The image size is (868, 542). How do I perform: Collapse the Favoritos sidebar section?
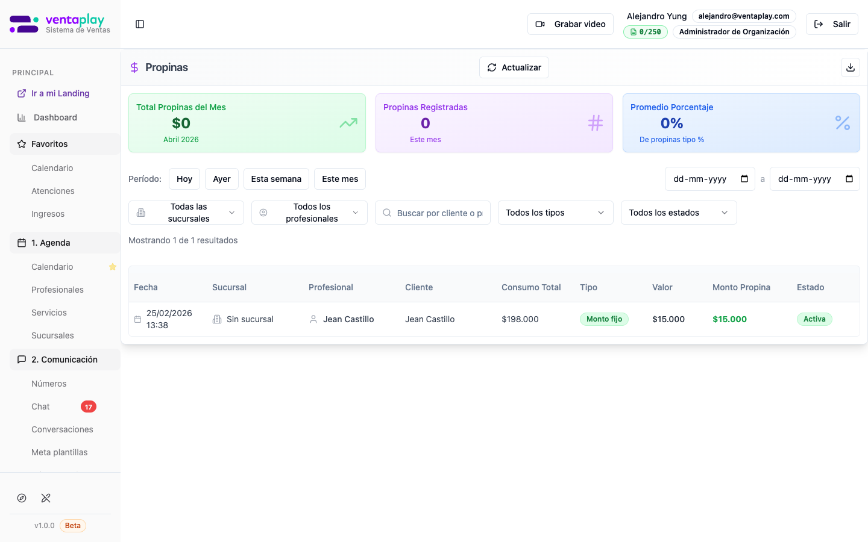[64, 144]
